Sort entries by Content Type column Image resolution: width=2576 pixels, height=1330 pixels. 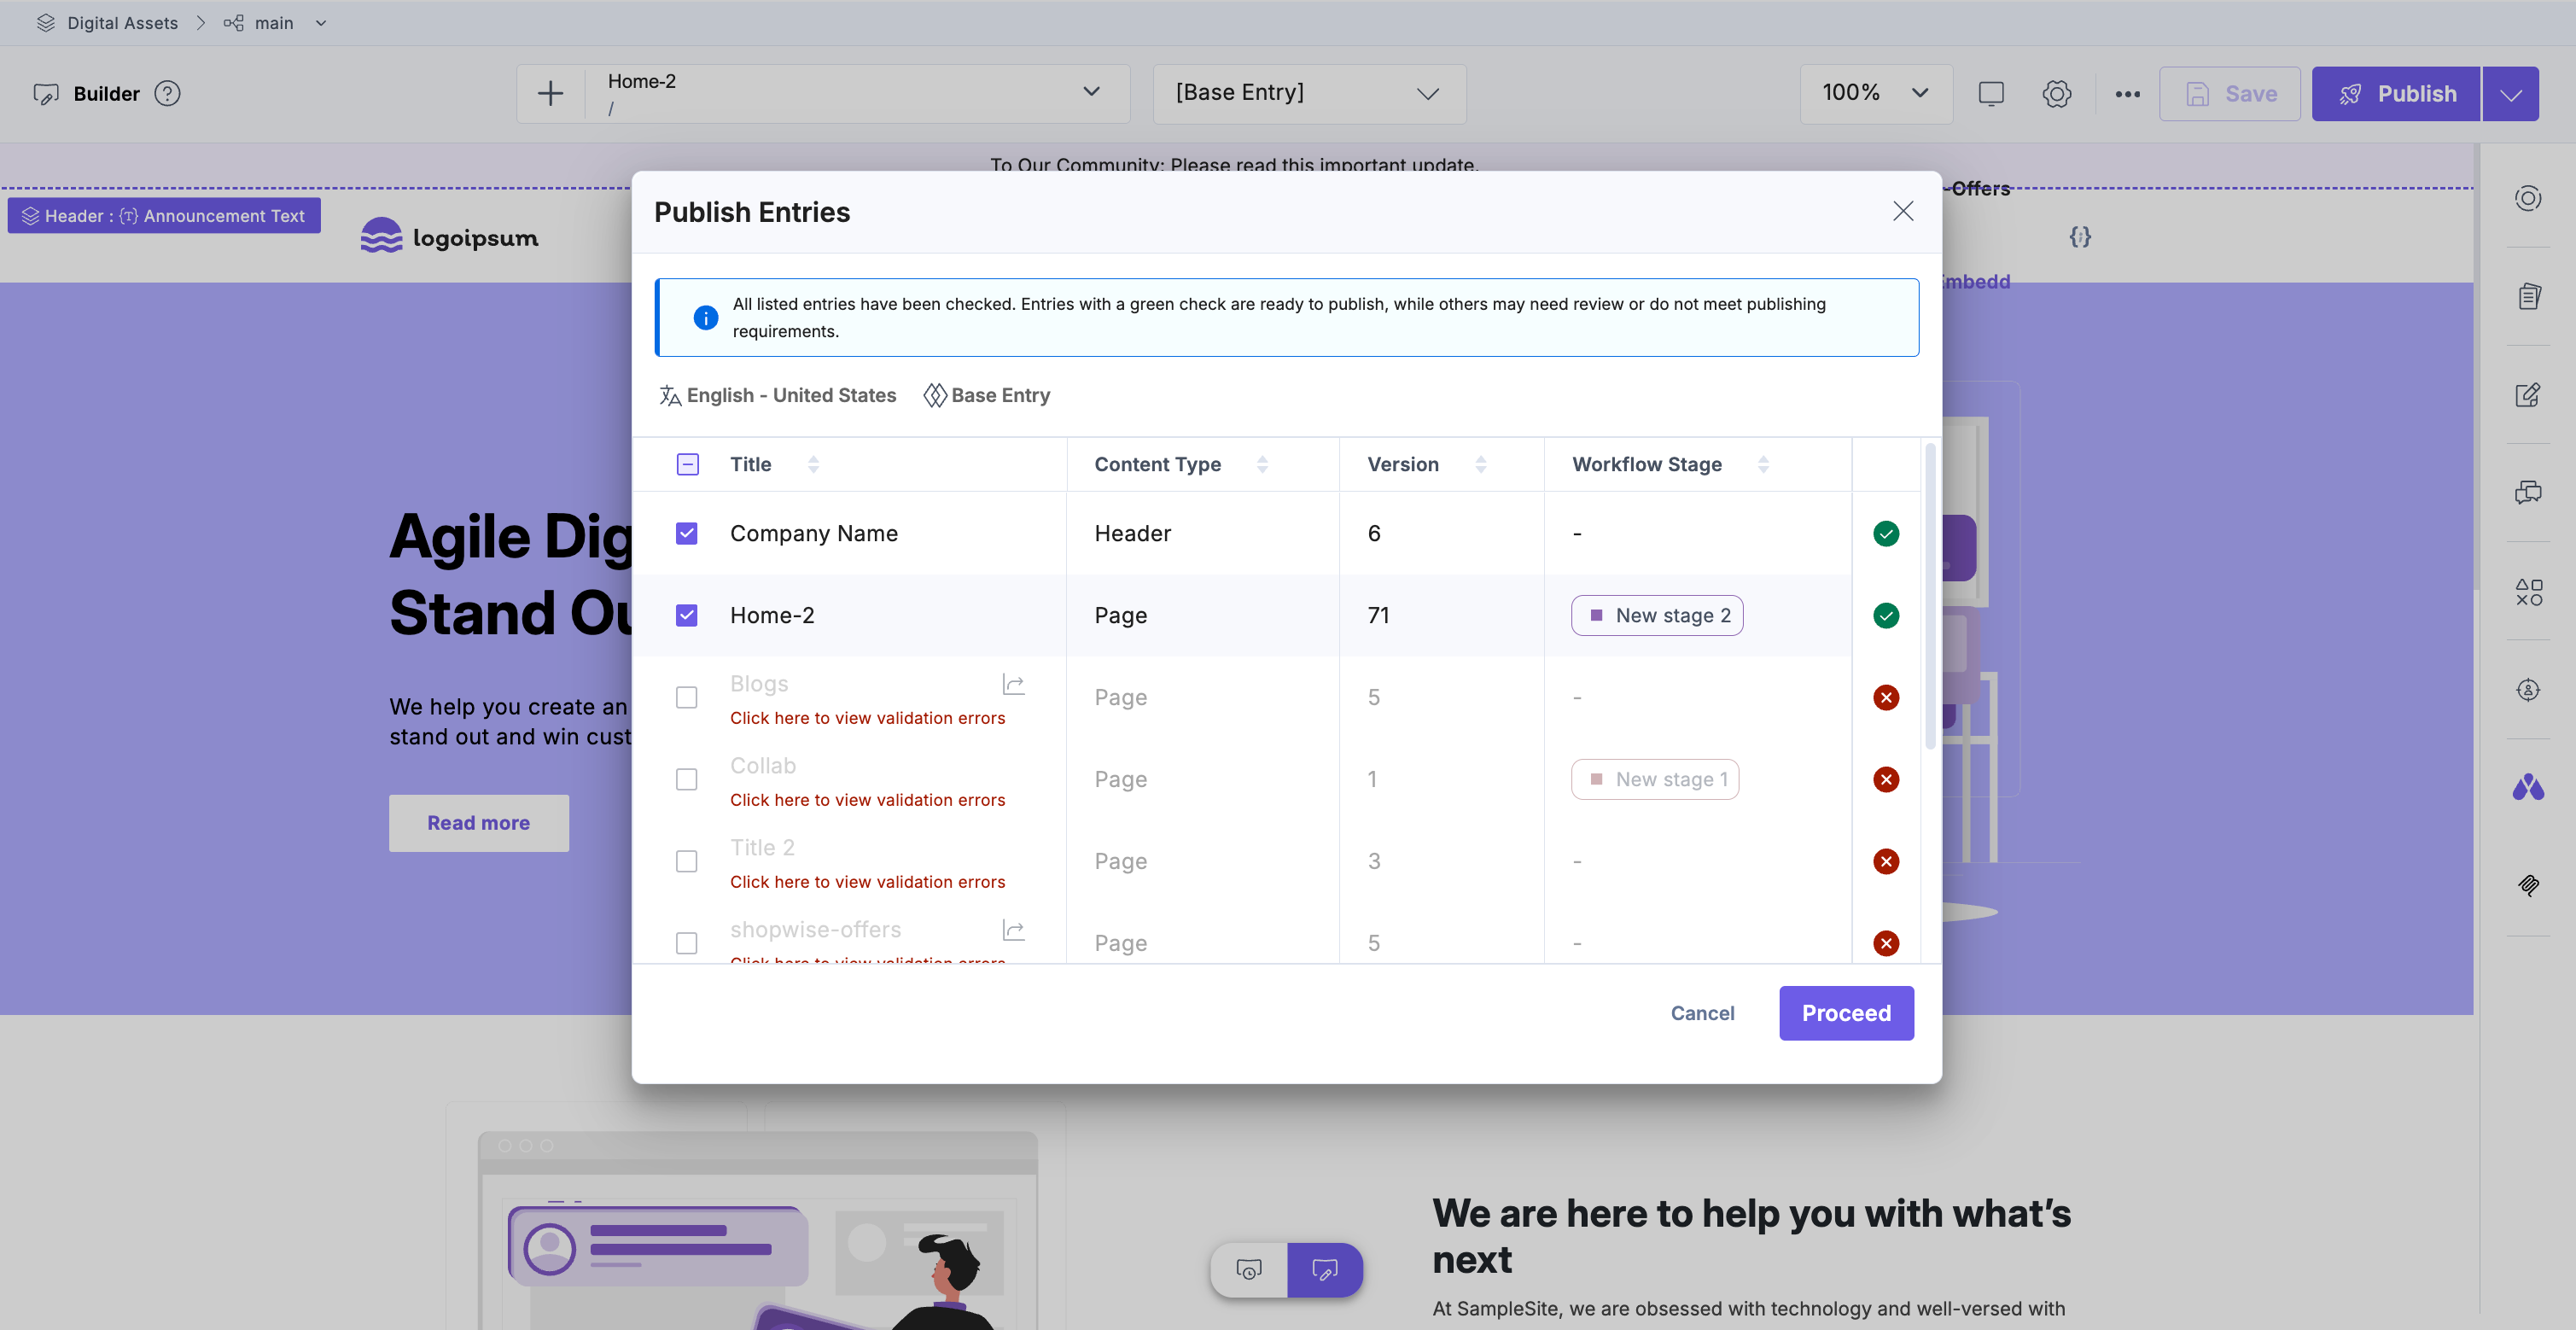click(x=1262, y=464)
